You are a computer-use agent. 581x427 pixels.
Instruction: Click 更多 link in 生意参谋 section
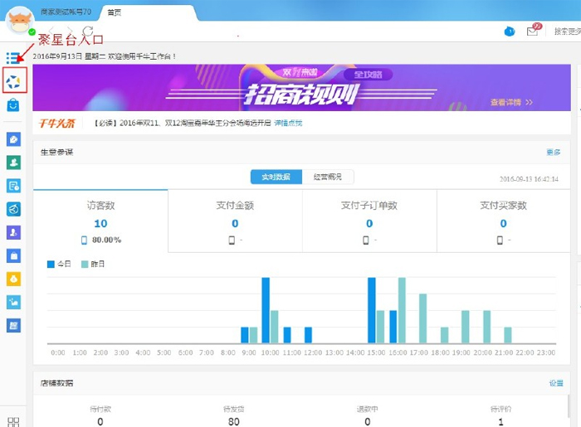pos(554,152)
